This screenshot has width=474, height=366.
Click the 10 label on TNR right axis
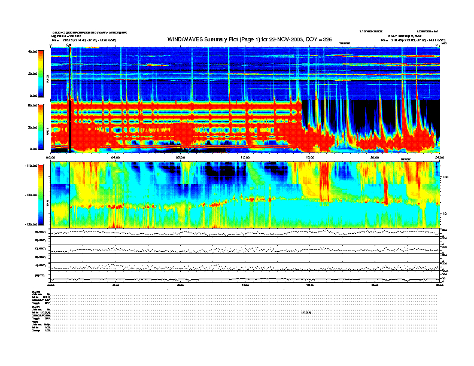click(444, 214)
